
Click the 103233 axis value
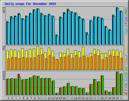pos(4,75)
